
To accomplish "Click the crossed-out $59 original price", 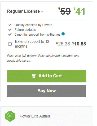I will pyautogui.click(x=64, y=11).
